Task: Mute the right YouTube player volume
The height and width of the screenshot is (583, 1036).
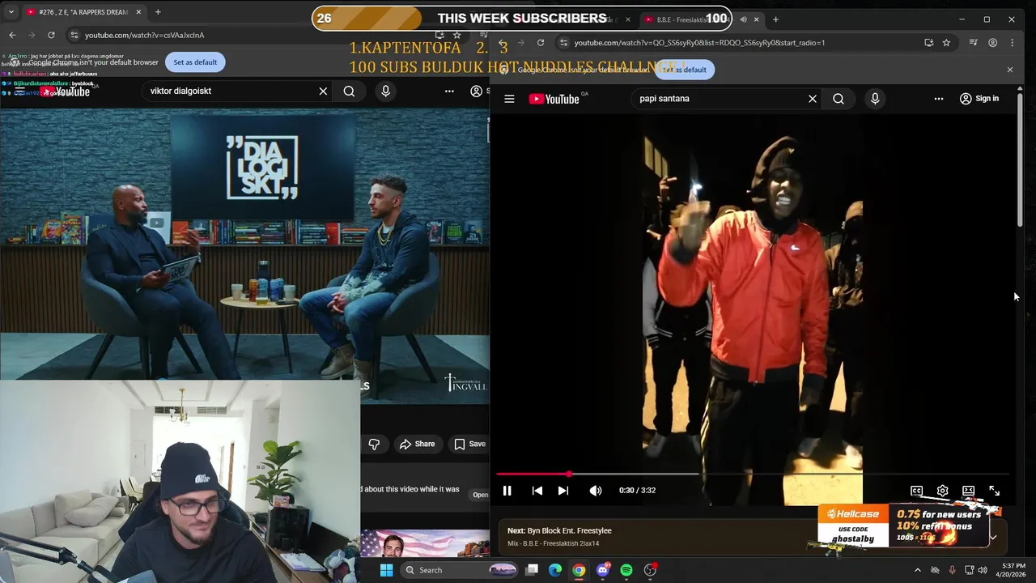Action: 596,490
